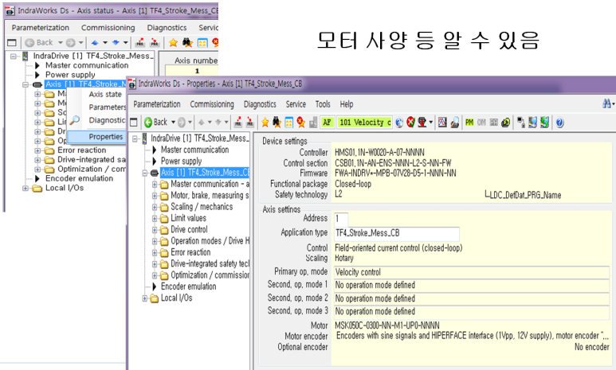Select Encoder emulation in Properties tree
616x370 pixels.
[189, 286]
